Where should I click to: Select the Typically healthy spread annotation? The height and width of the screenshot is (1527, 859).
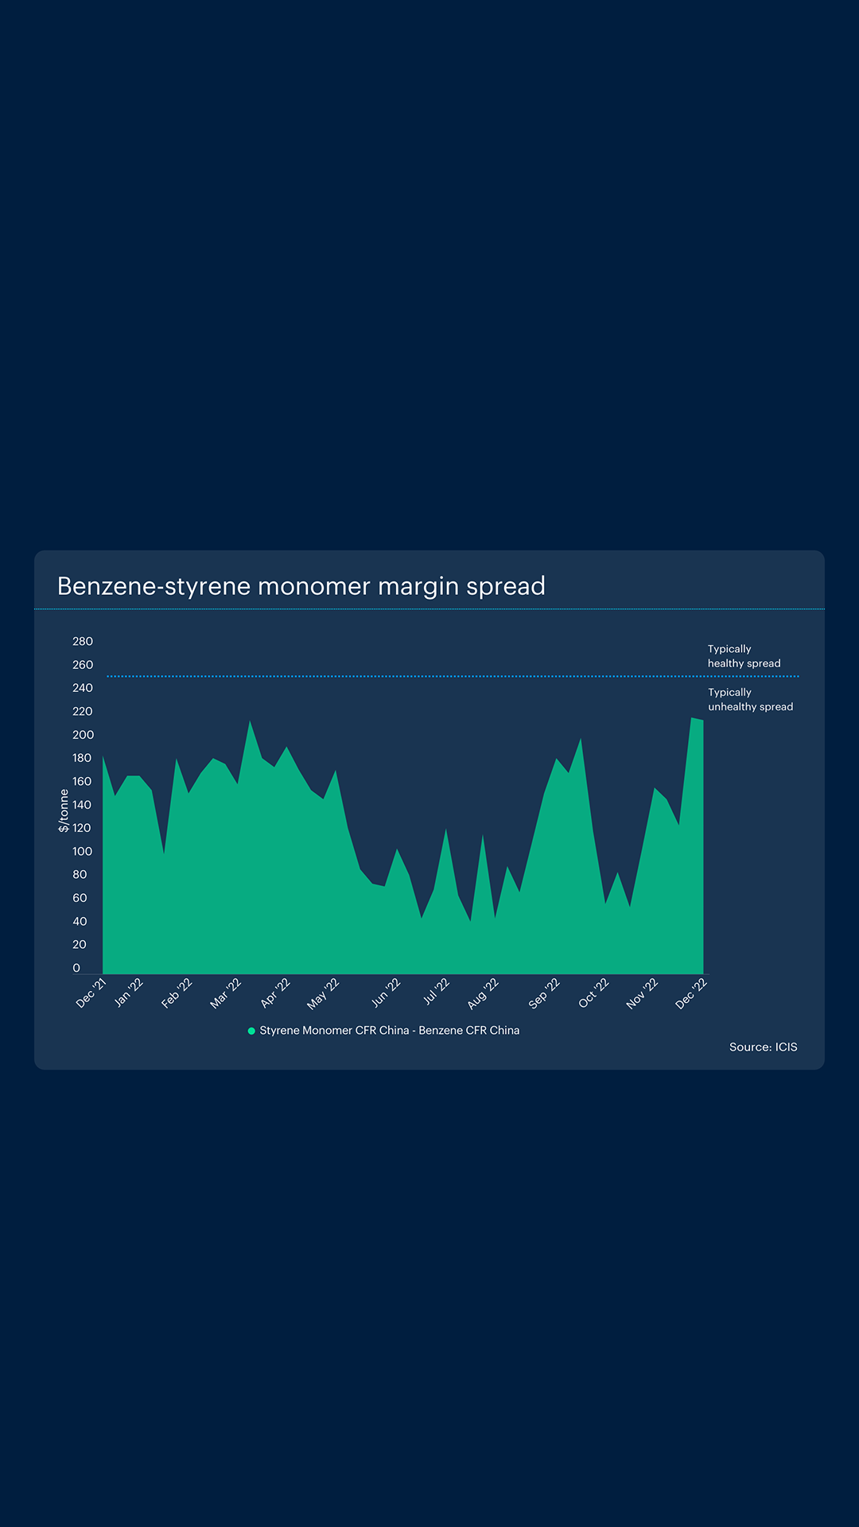tap(744, 656)
